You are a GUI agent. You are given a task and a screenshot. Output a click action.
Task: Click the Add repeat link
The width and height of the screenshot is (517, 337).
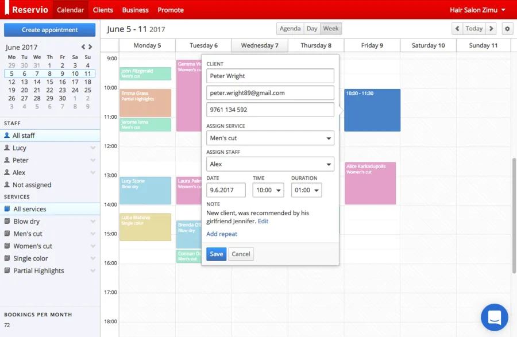click(x=222, y=234)
